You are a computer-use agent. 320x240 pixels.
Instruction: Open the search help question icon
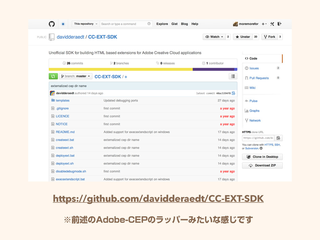tap(149, 24)
